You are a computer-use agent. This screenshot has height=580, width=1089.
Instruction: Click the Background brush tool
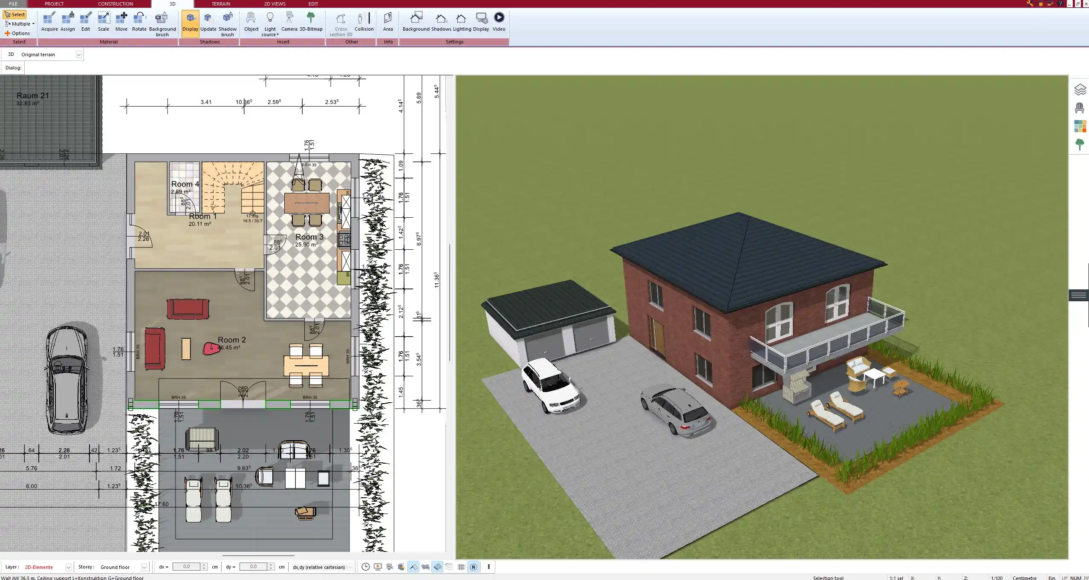click(162, 24)
